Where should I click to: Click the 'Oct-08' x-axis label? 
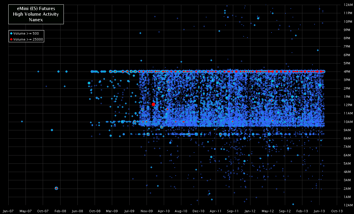coord(95,211)
